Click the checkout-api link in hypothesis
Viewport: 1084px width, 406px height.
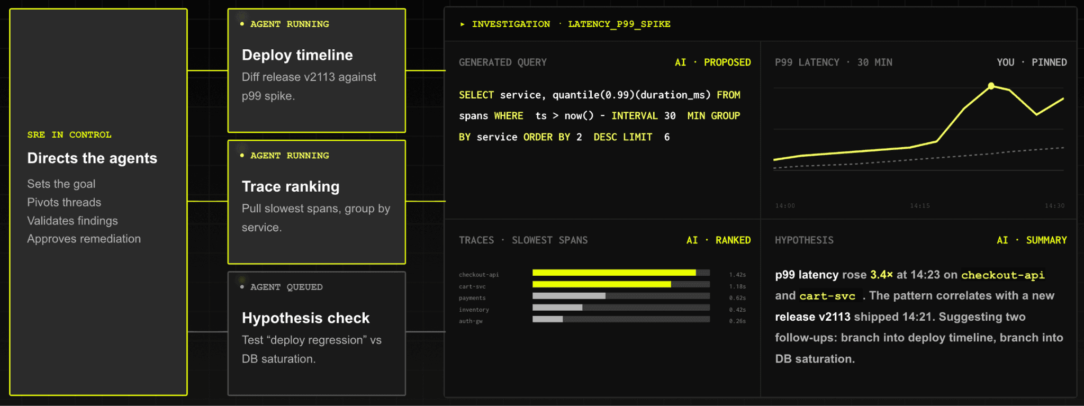point(1002,275)
